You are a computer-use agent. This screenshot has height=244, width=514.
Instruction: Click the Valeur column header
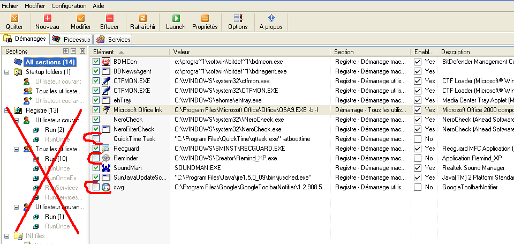pyautogui.click(x=251, y=52)
